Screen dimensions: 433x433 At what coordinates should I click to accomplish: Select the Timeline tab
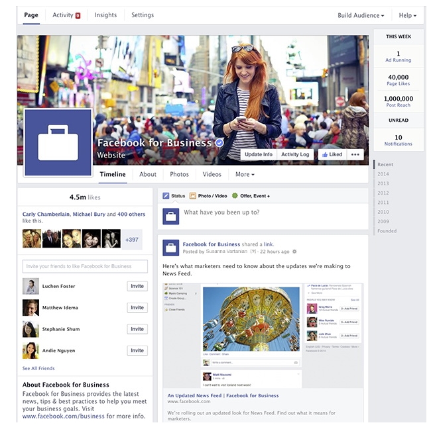[x=113, y=174]
